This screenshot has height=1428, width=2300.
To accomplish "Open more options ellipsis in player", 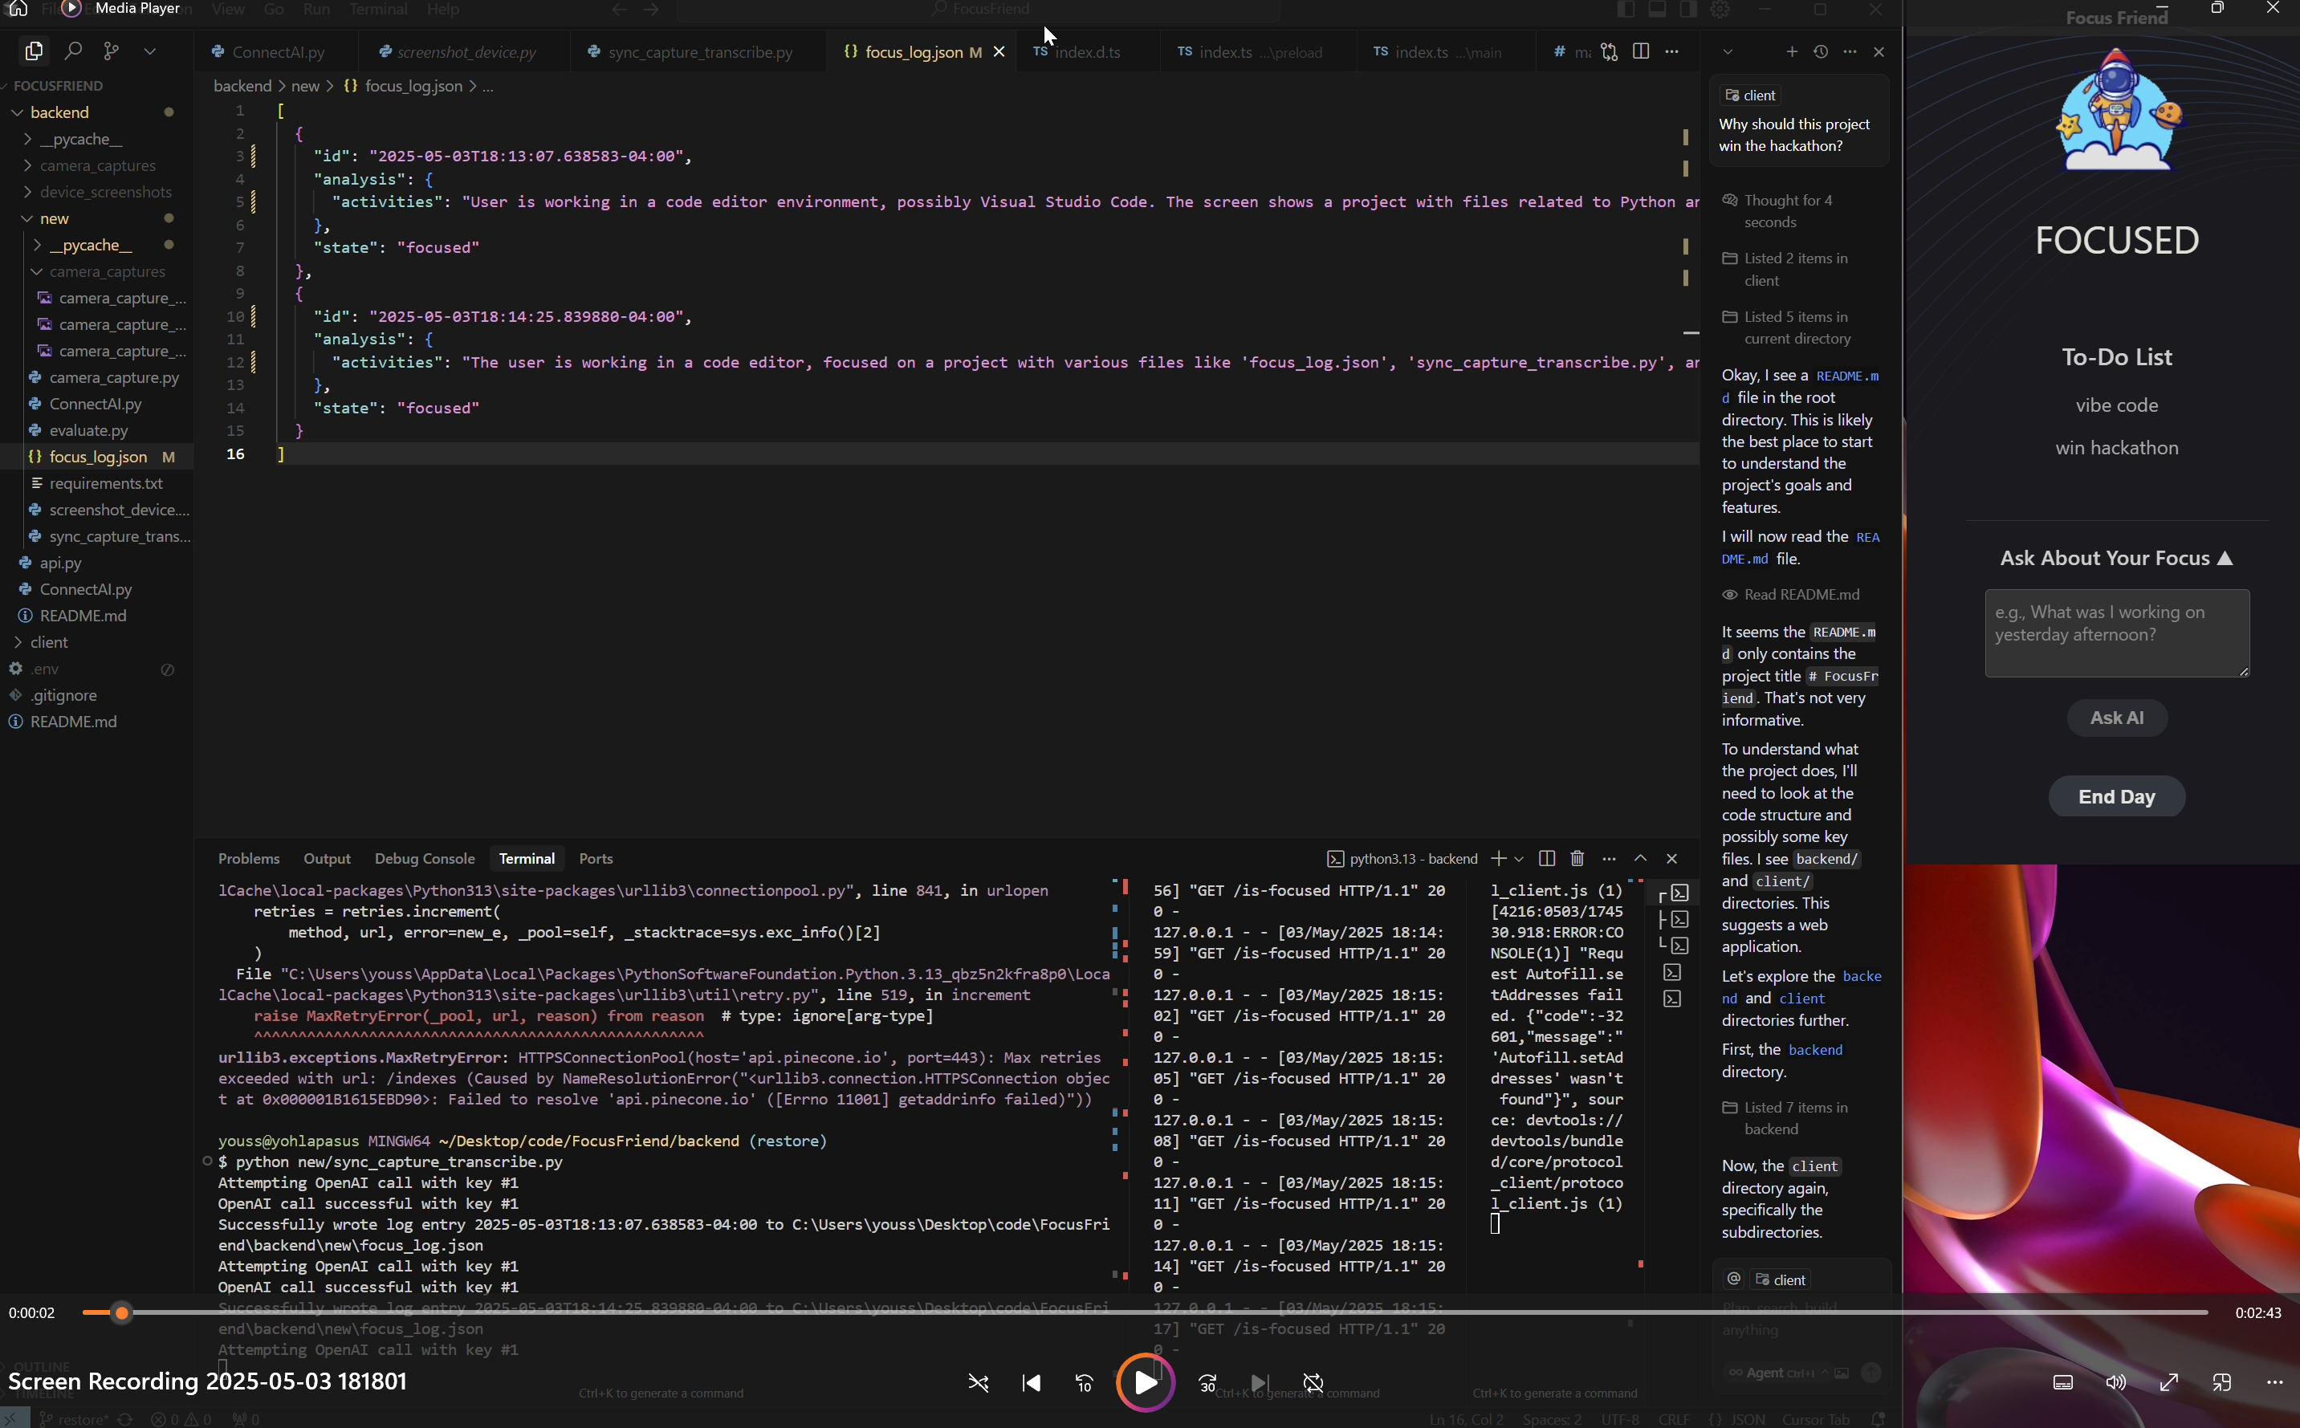I will pyautogui.click(x=2274, y=1383).
